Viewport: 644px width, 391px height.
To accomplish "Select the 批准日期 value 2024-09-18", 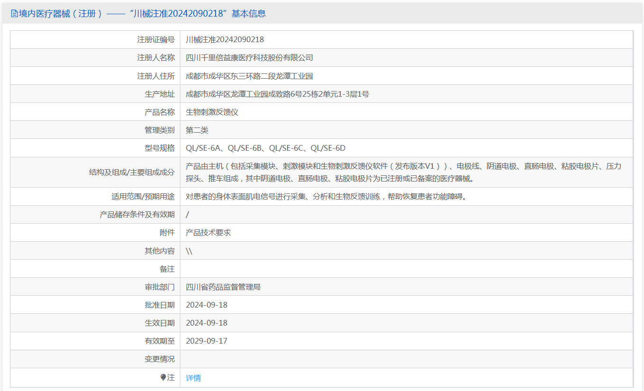I will (206, 305).
